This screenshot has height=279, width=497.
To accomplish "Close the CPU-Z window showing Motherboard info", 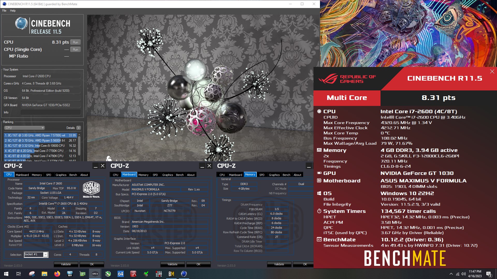I will pyautogui.click(x=209, y=166).
